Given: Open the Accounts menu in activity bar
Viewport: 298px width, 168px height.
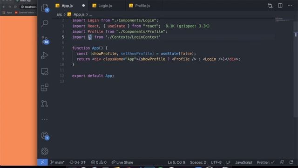Looking at the screenshot, I should click(45, 136).
